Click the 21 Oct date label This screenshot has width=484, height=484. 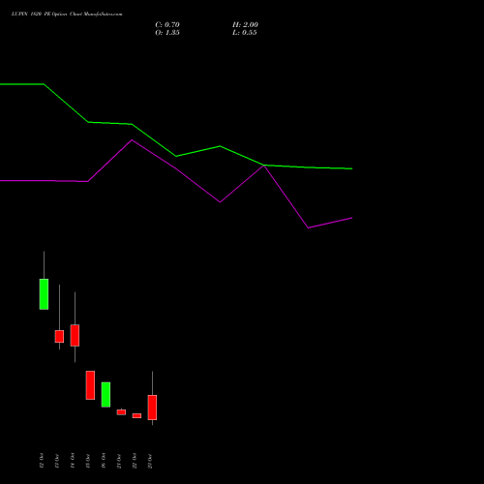119,461
